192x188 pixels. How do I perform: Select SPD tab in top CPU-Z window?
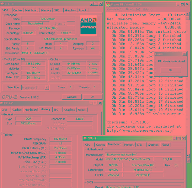point(57,10)
